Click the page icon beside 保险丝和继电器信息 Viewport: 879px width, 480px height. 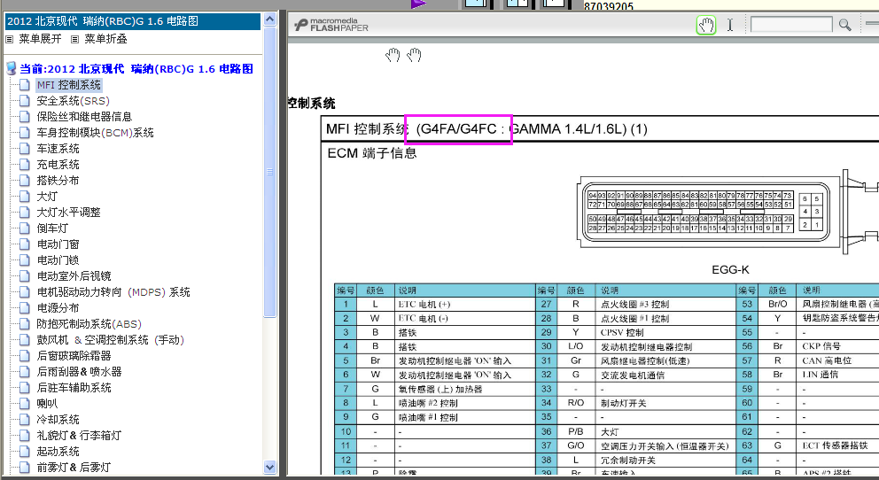pos(24,117)
